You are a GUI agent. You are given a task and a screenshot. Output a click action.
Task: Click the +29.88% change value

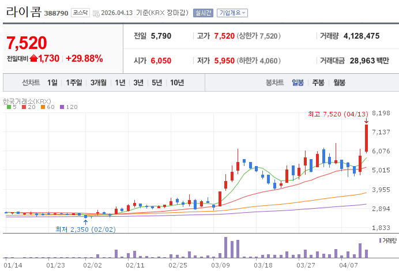pyautogui.click(x=84, y=59)
